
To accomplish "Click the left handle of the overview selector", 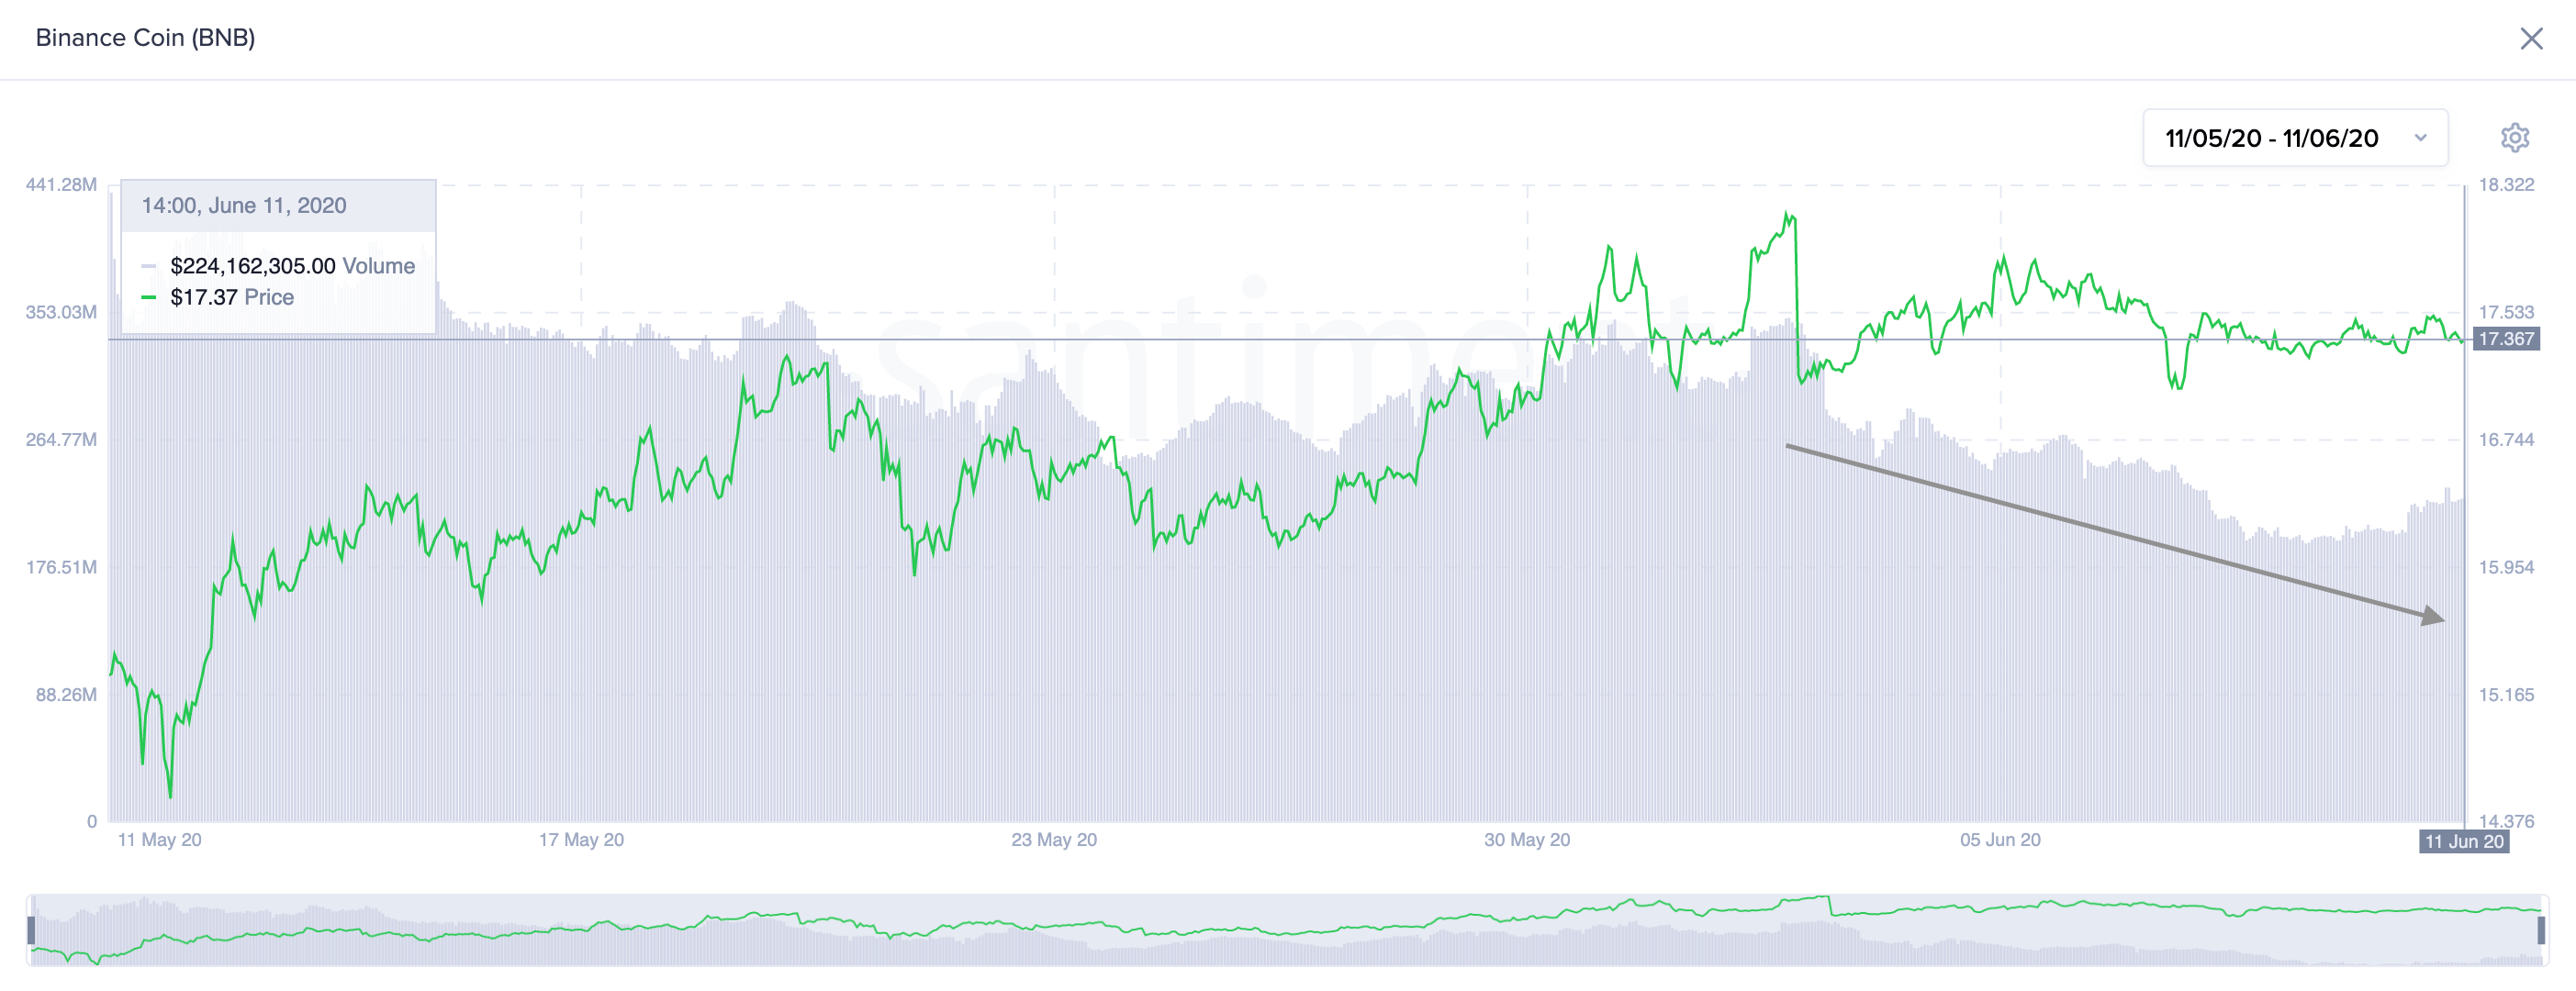I will (x=31, y=931).
